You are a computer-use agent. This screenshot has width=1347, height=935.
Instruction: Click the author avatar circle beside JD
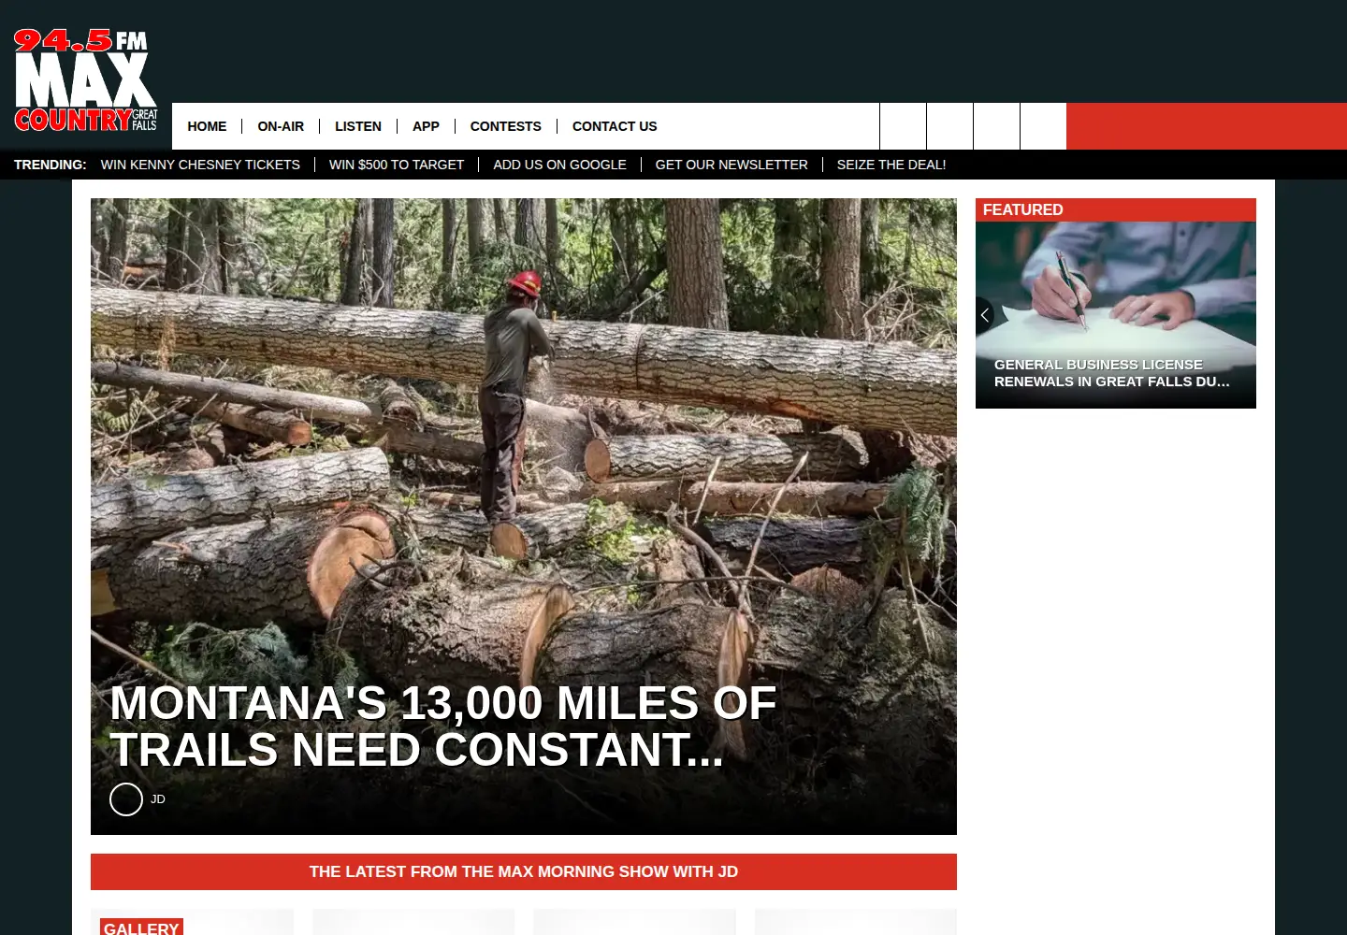tap(126, 799)
